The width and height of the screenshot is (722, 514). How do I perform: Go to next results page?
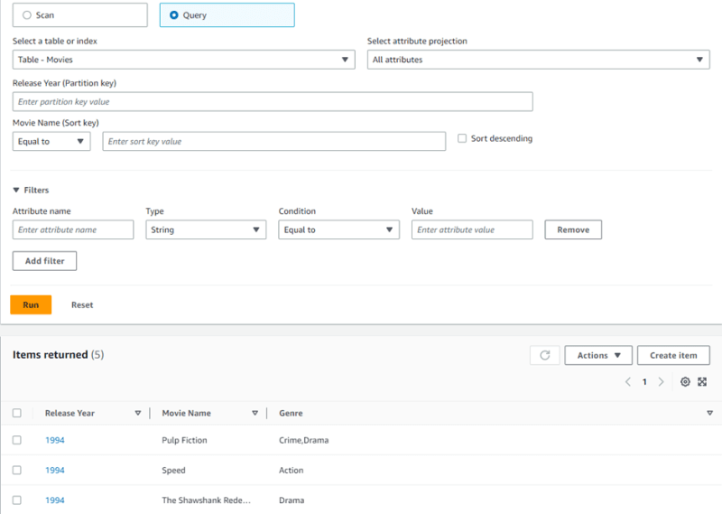(x=662, y=382)
